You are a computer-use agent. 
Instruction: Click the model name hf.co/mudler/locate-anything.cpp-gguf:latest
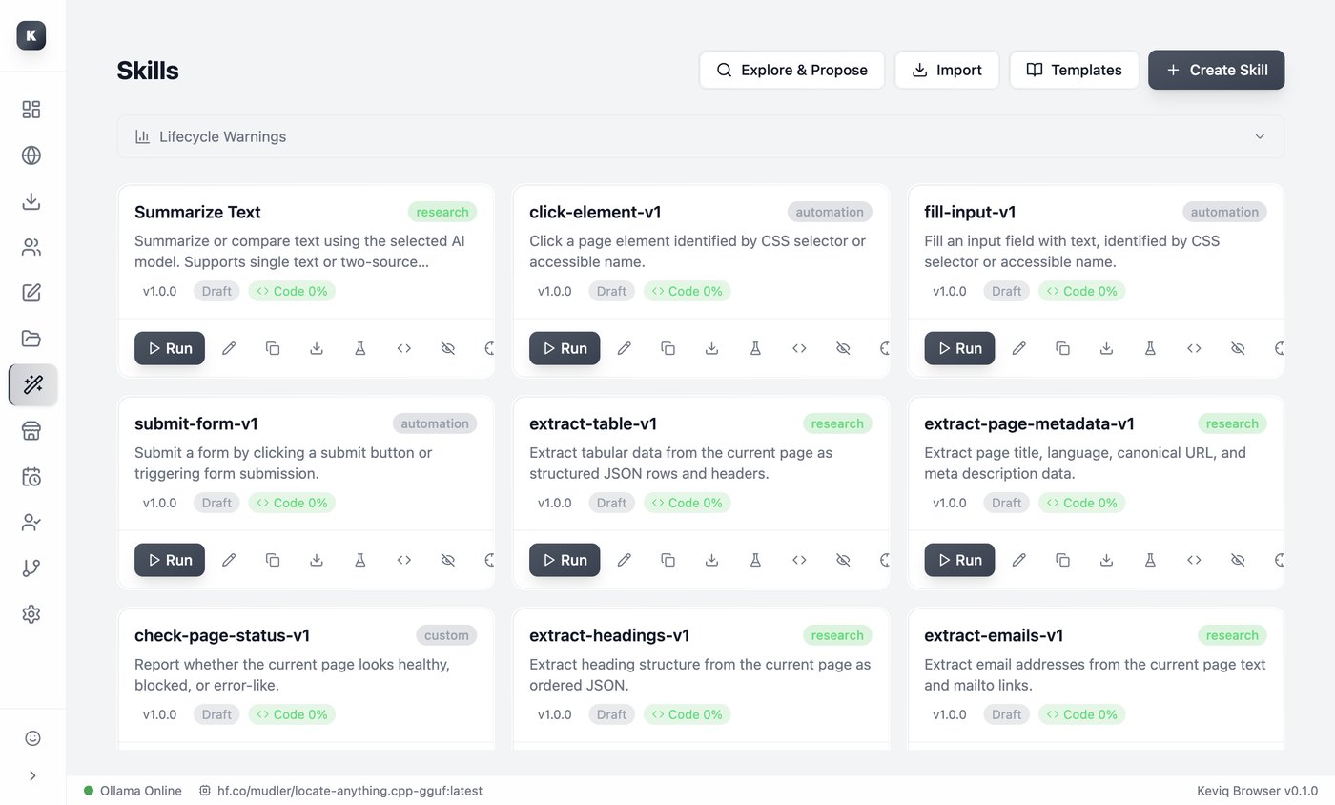pos(350,791)
